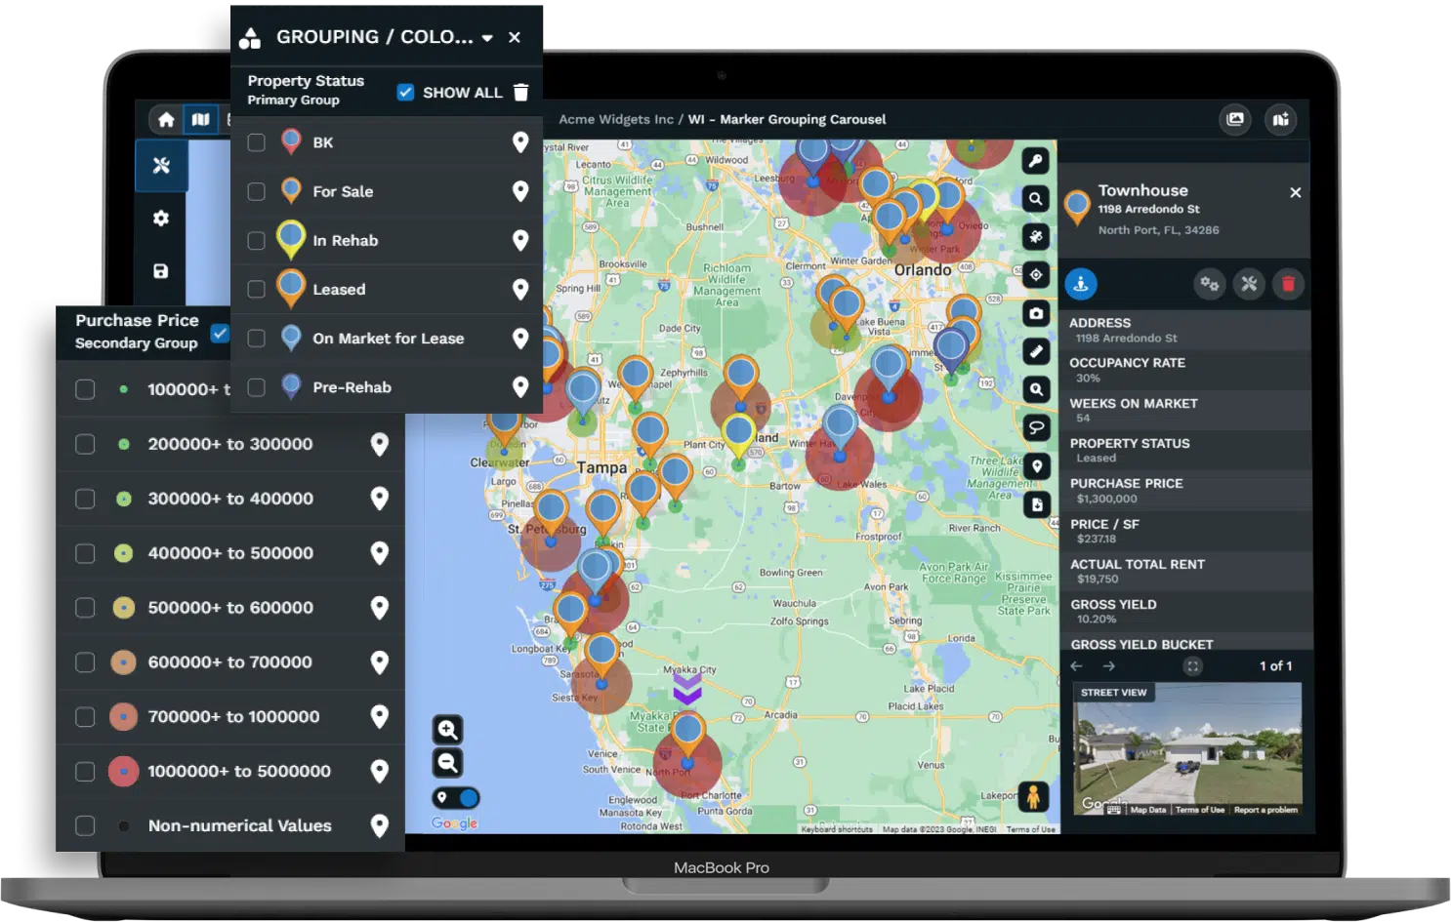Click the trash icon in Property Status header
1451x922 pixels.
click(x=521, y=92)
